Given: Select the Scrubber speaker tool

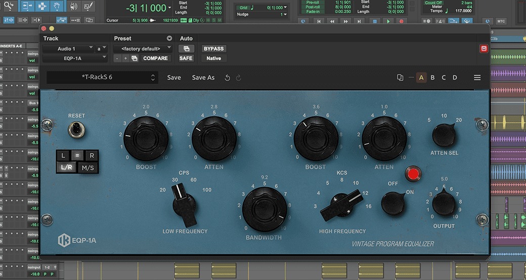Looking at the screenshot, I should (73, 6).
